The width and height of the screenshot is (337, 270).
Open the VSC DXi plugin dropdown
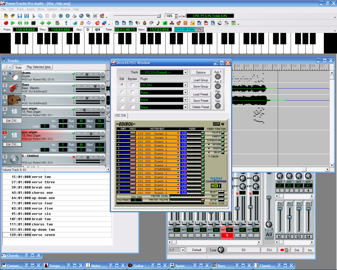tap(185, 85)
